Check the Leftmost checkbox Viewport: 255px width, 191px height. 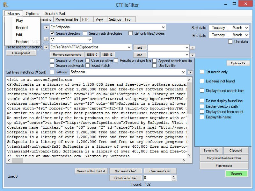pyautogui.click(x=52, y=72)
